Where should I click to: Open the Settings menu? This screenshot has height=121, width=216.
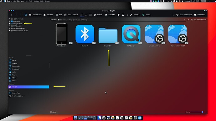coord(36,1)
